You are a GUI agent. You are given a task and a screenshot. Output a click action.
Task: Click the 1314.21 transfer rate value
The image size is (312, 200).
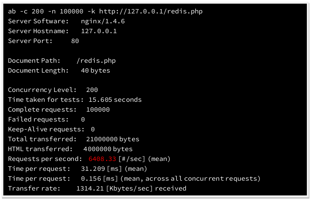click(90, 189)
